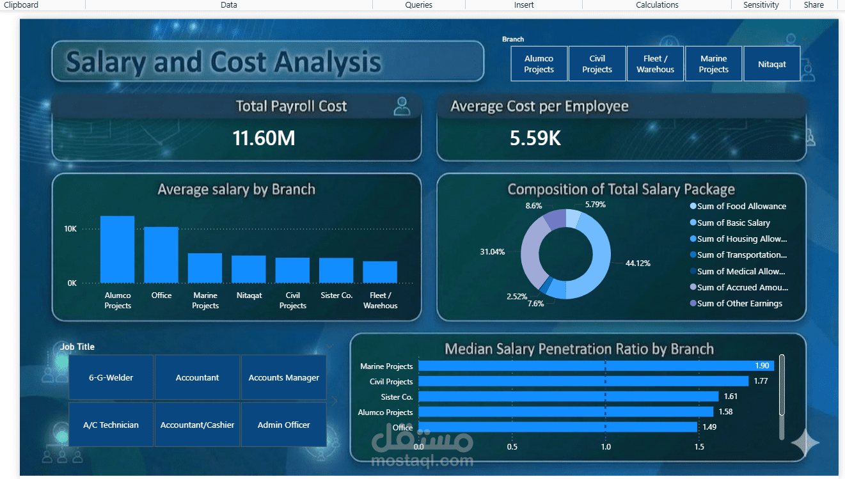Select Nitaqat branch slicer tile
Screen dimensions: 845x479
[771, 64]
